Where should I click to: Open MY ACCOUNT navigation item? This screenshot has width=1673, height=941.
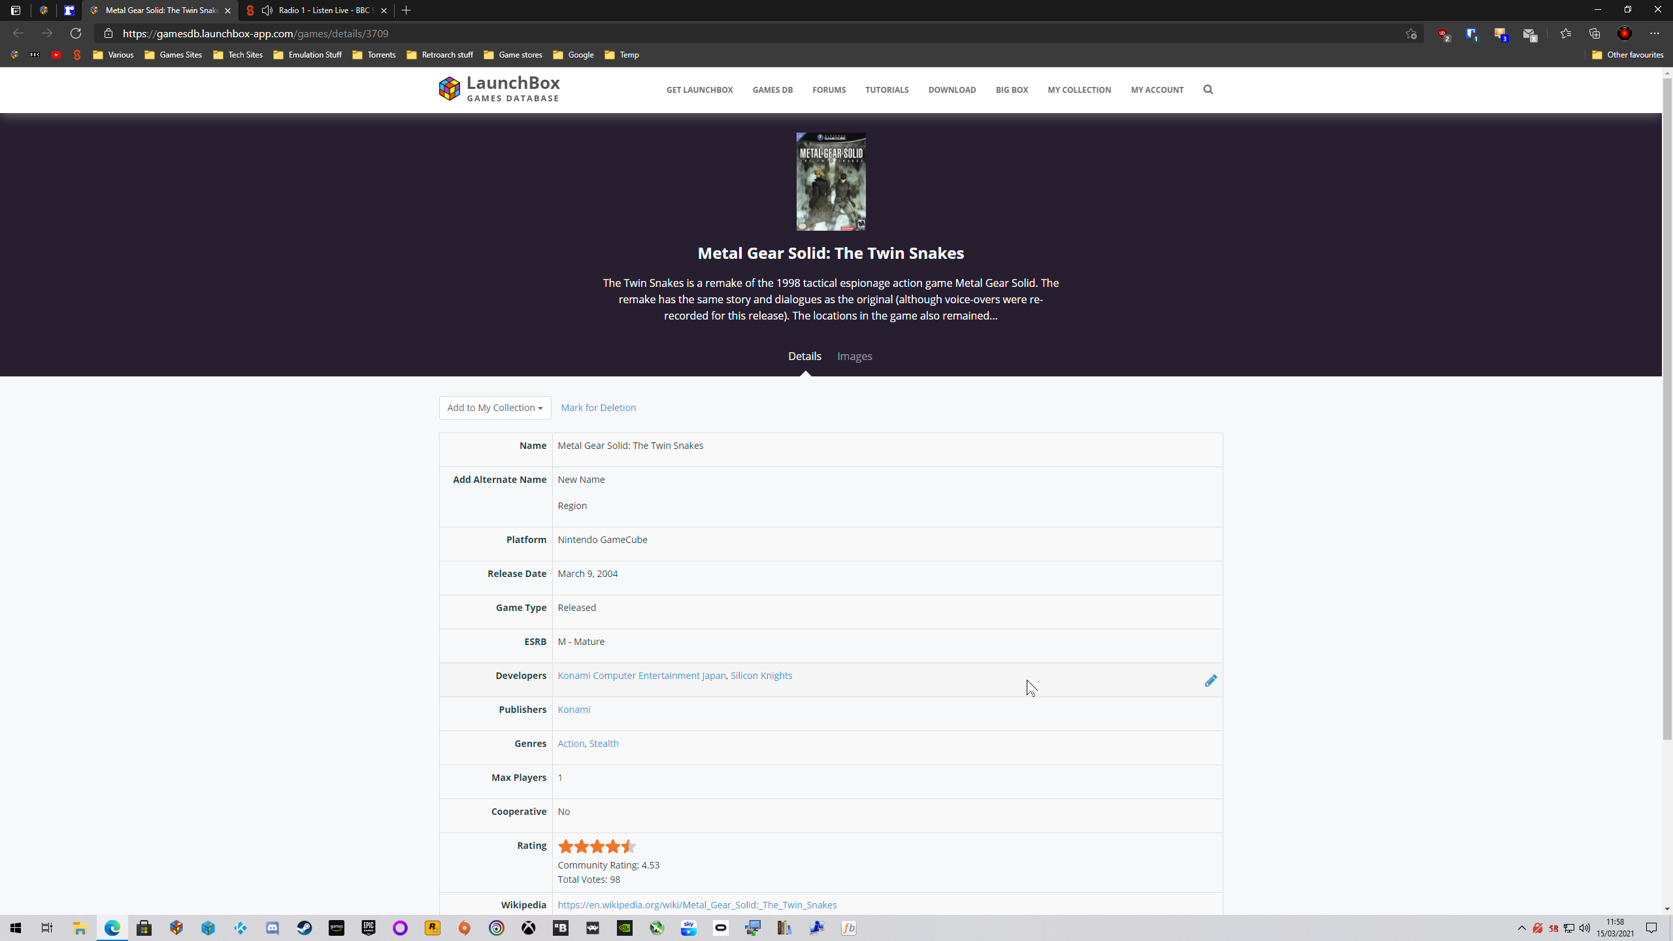tap(1157, 90)
